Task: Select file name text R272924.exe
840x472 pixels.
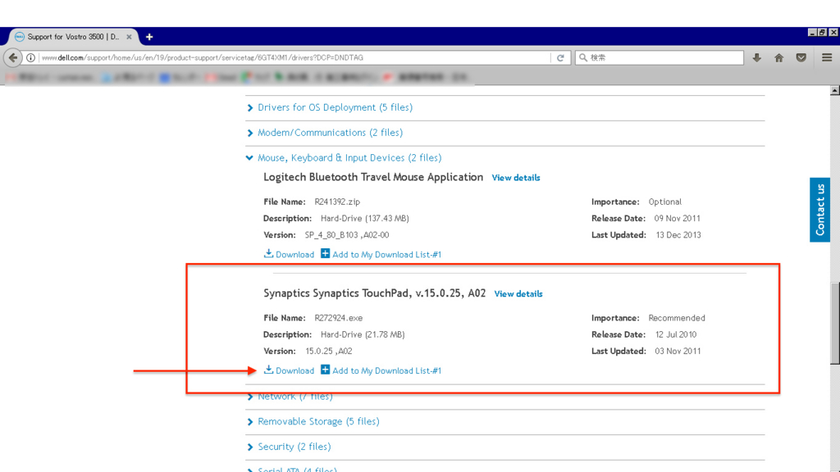Action: tap(339, 318)
